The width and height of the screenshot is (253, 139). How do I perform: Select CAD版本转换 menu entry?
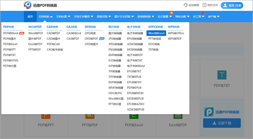55,49
